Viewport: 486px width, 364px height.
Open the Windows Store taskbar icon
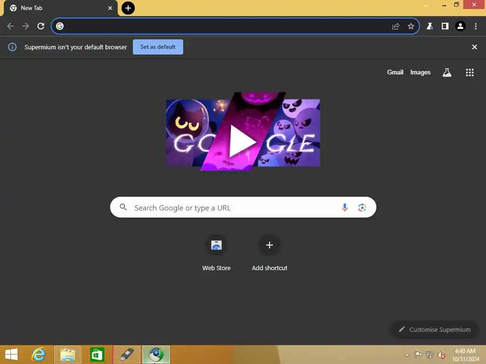tap(97, 355)
